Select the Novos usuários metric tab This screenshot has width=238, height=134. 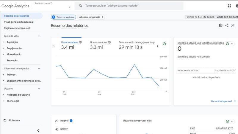coord(100,45)
